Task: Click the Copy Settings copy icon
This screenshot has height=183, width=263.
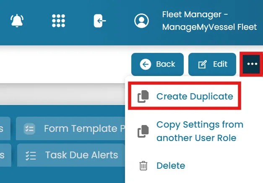Action: 143,131
